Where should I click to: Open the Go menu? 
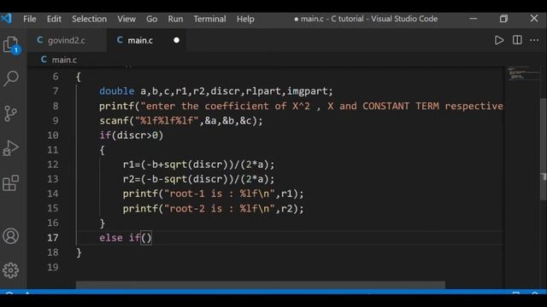(151, 19)
